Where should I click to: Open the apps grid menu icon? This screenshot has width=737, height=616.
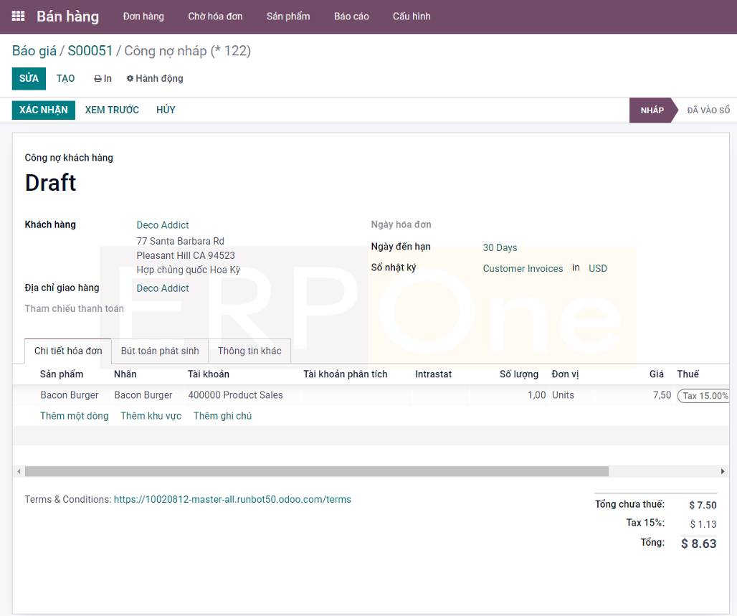(x=18, y=16)
